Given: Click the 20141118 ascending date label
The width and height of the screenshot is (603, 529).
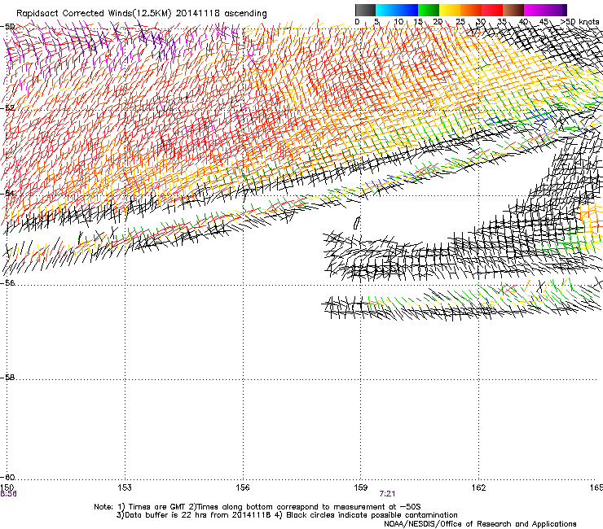Looking at the screenshot, I should (x=221, y=13).
